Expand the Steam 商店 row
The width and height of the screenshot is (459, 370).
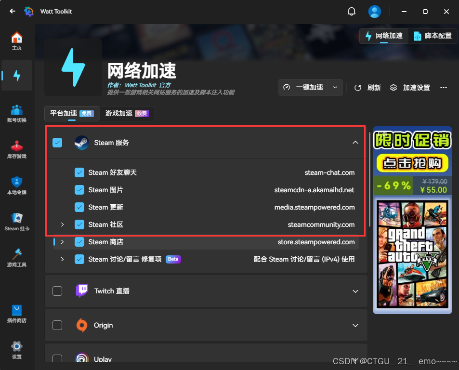[62, 242]
